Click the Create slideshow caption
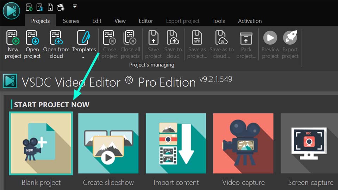338x190 pixels. (108, 183)
